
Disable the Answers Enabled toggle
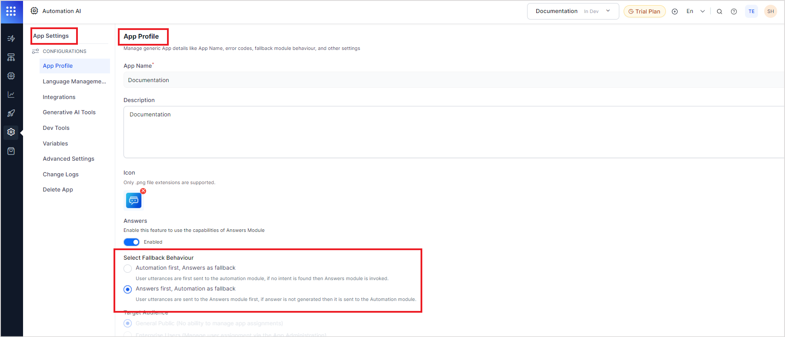pos(131,242)
